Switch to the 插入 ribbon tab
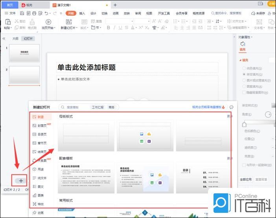 (x=82, y=13)
